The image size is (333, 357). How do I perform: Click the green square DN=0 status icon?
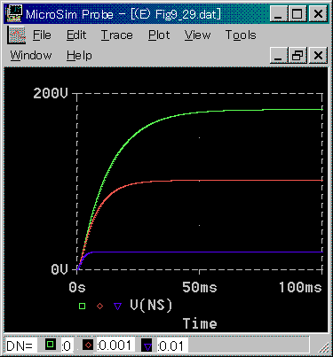click(x=51, y=345)
